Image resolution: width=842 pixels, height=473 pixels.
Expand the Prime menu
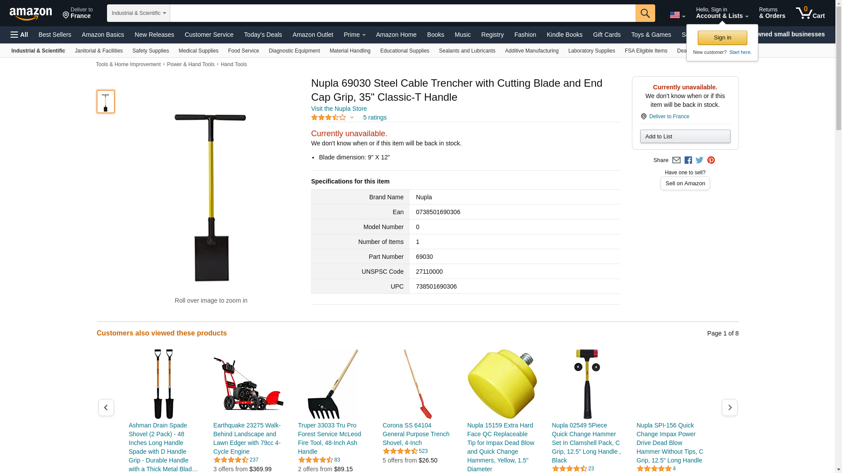point(354,35)
